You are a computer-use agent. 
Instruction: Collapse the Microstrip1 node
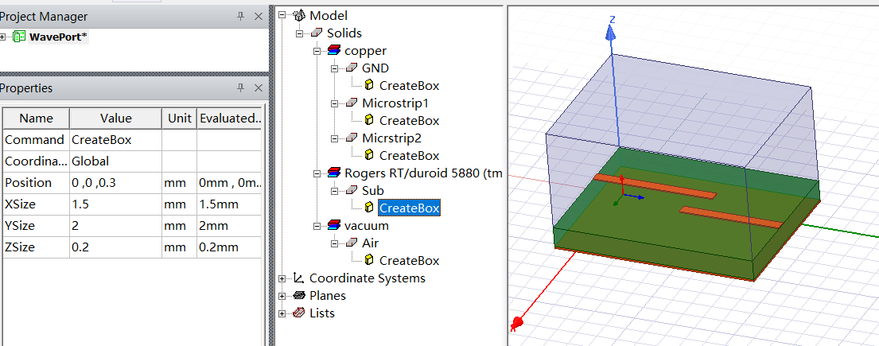click(334, 103)
